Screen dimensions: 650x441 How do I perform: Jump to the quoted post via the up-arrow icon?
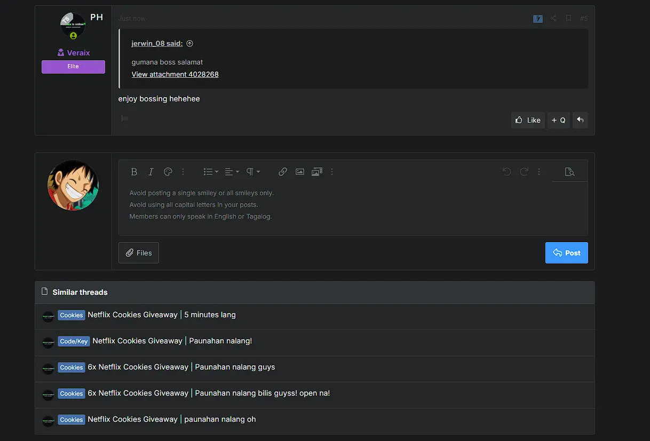[x=189, y=44]
